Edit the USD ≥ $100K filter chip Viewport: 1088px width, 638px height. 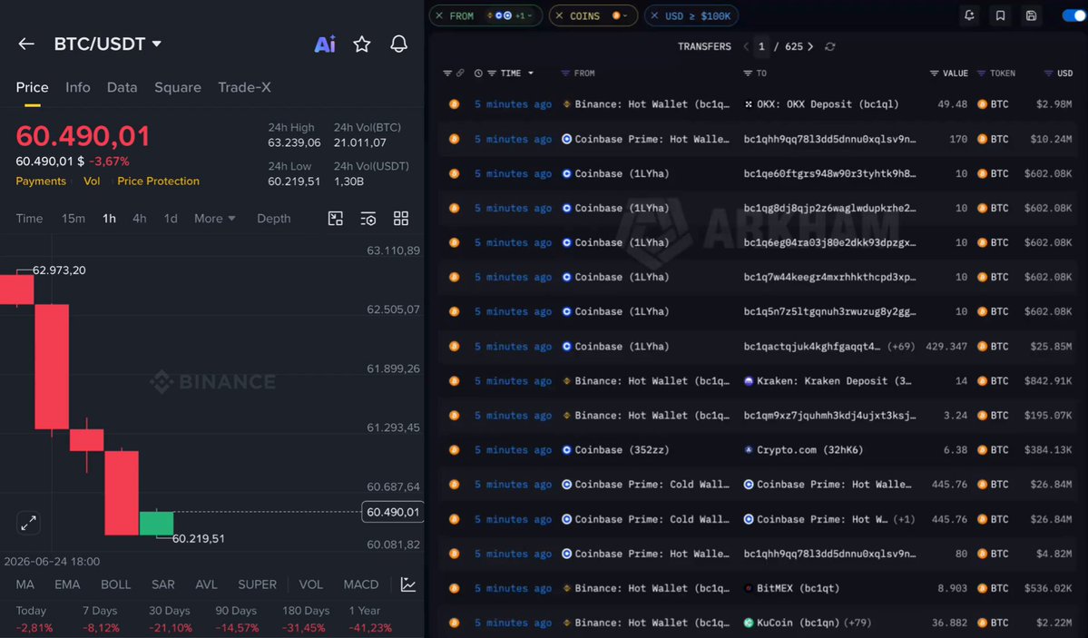click(697, 16)
